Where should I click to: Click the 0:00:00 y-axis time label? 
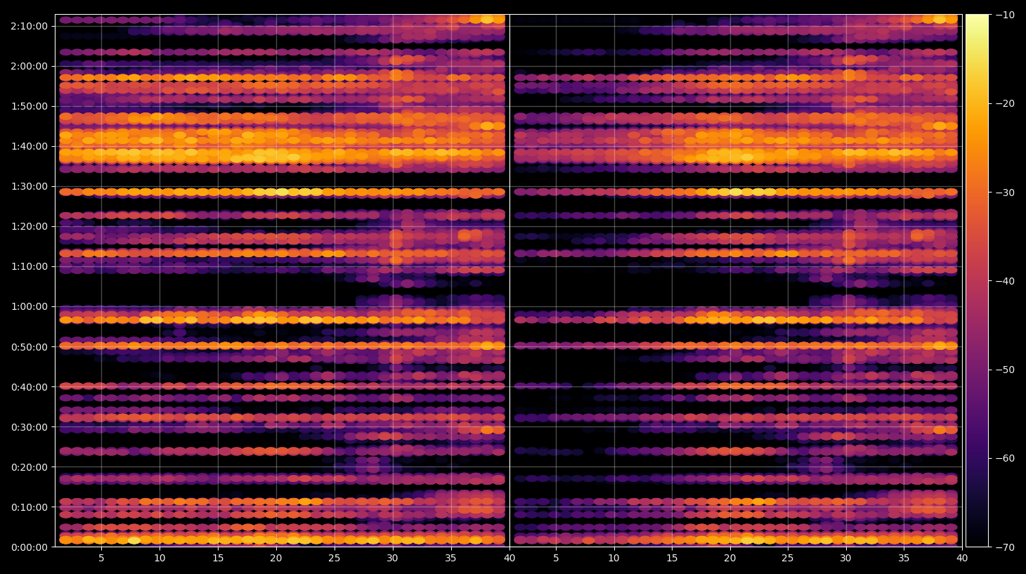[x=30, y=547]
